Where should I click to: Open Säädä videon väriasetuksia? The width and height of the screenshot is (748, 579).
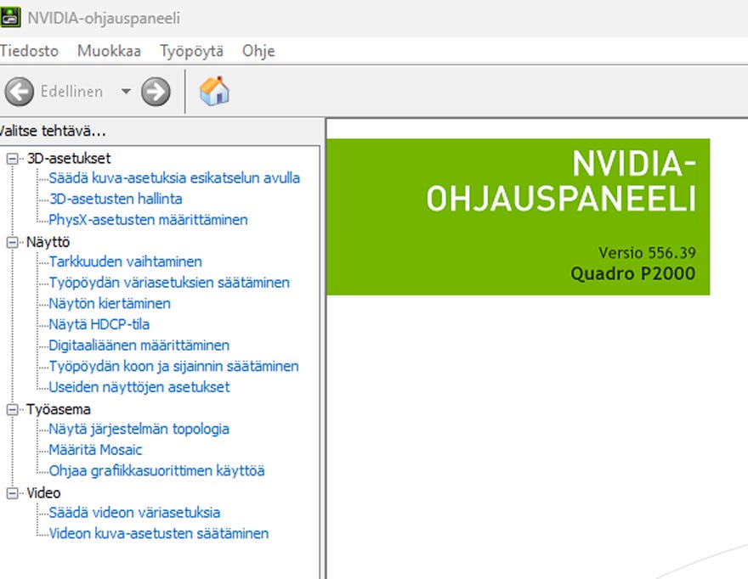(134, 512)
